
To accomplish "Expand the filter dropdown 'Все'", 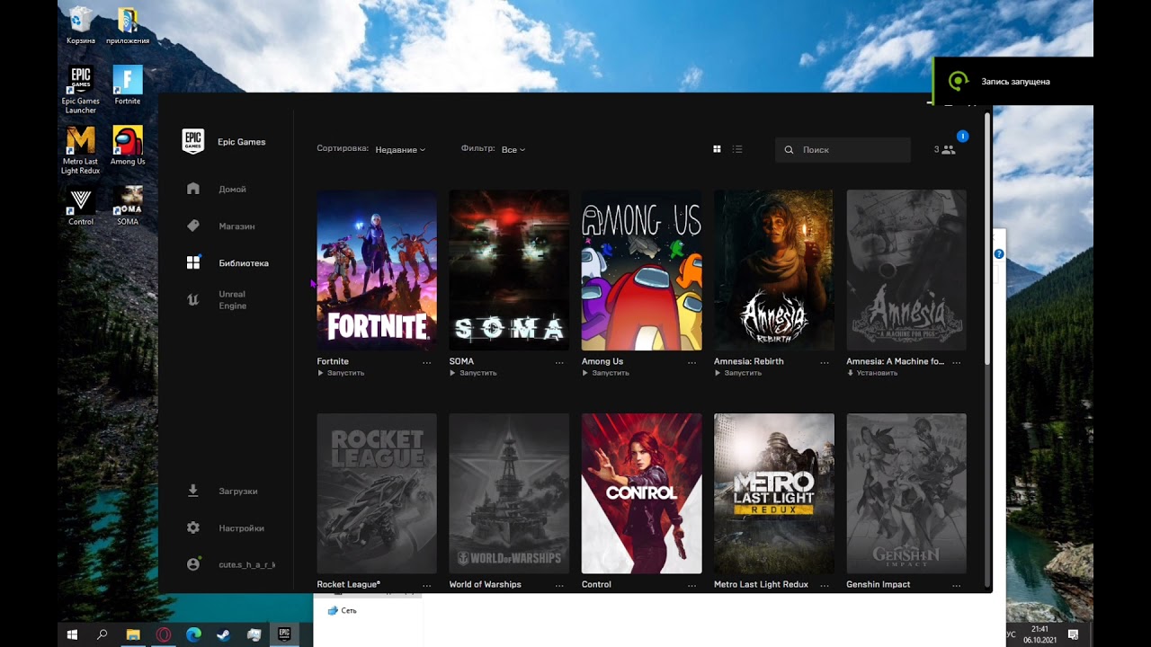I will 513,150.
